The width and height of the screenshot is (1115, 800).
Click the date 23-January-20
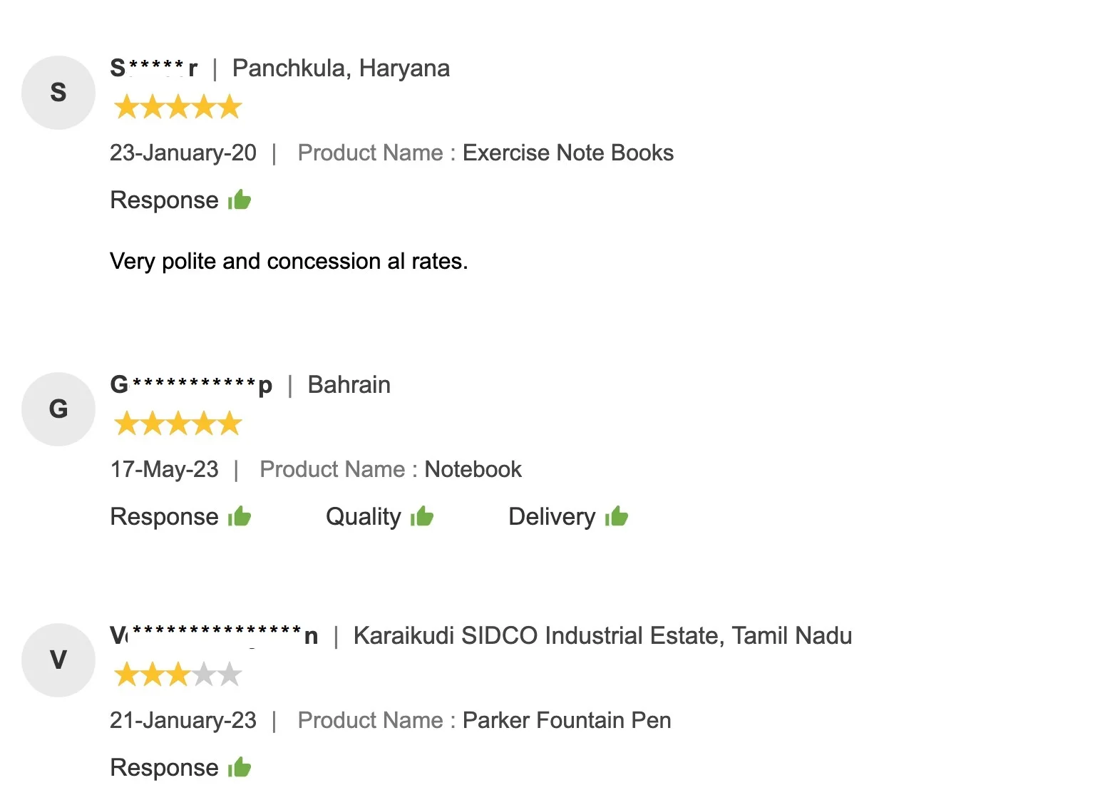(183, 153)
